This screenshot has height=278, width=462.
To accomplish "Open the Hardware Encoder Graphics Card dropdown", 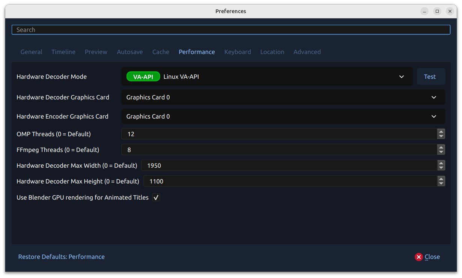I will 433,116.
